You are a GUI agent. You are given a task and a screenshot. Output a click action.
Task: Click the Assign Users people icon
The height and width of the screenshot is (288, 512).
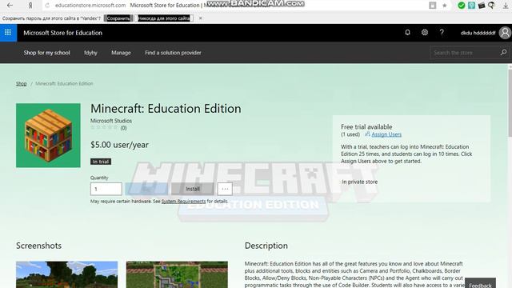point(367,134)
